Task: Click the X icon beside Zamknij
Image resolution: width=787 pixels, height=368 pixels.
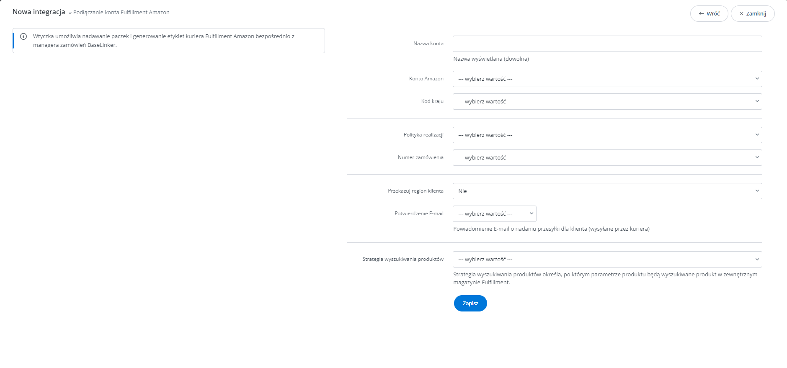Action: (741, 14)
